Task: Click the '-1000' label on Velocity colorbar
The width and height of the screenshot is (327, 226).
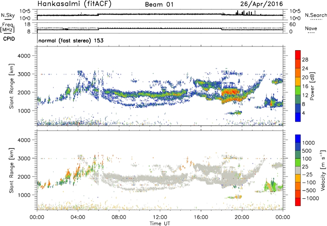Action: click(x=311, y=198)
